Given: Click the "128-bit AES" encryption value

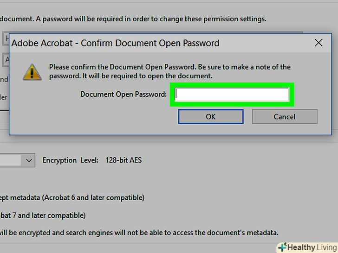Looking at the screenshot, I should click(123, 160).
